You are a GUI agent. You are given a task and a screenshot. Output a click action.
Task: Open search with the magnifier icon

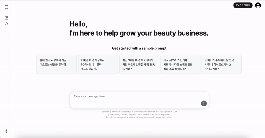(6, 24)
